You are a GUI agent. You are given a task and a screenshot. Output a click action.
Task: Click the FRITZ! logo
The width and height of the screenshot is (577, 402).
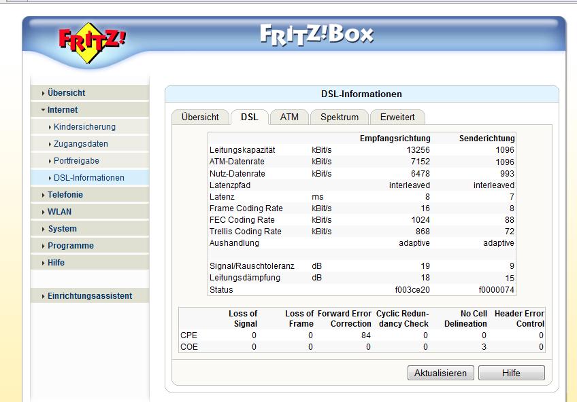(x=92, y=42)
